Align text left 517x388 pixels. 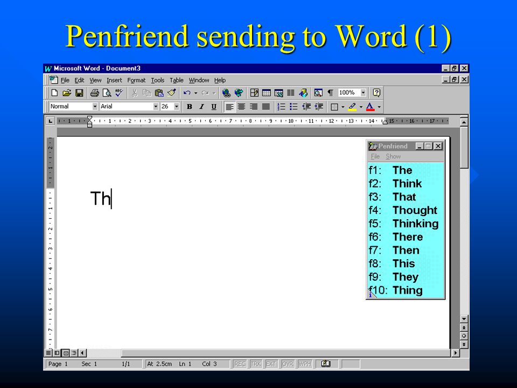(229, 107)
